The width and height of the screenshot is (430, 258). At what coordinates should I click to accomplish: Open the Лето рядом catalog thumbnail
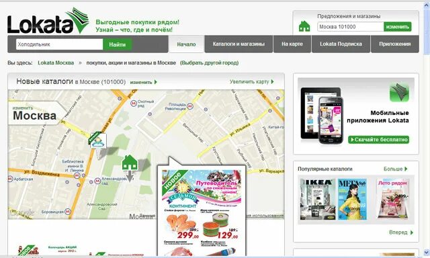(392, 199)
